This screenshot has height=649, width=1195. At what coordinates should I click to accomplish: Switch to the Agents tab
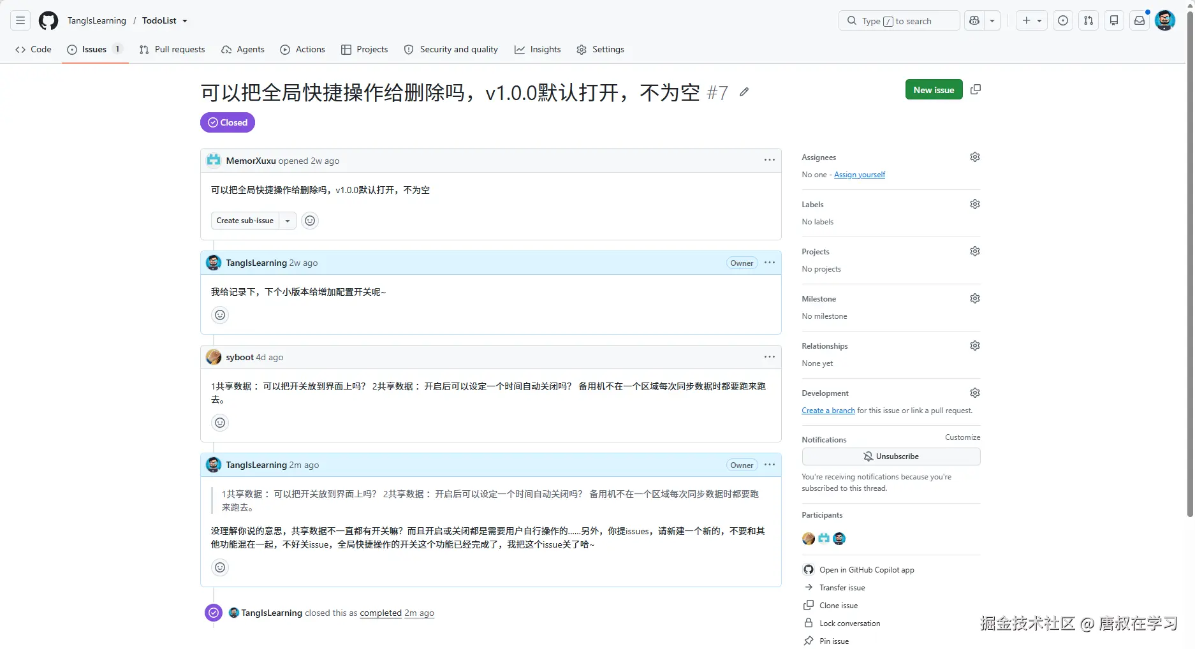[x=243, y=49]
